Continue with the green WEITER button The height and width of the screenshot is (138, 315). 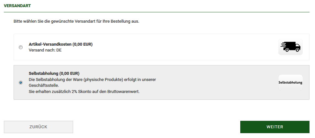point(275,127)
